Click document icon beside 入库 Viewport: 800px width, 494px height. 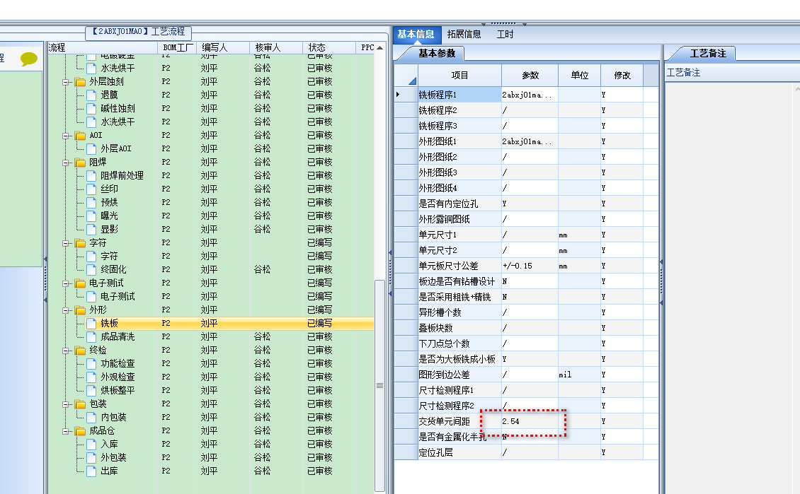tap(91, 445)
